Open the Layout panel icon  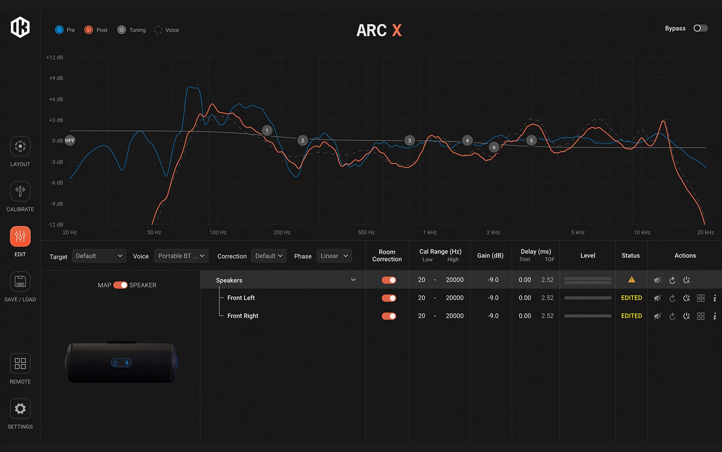click(20, 146)
